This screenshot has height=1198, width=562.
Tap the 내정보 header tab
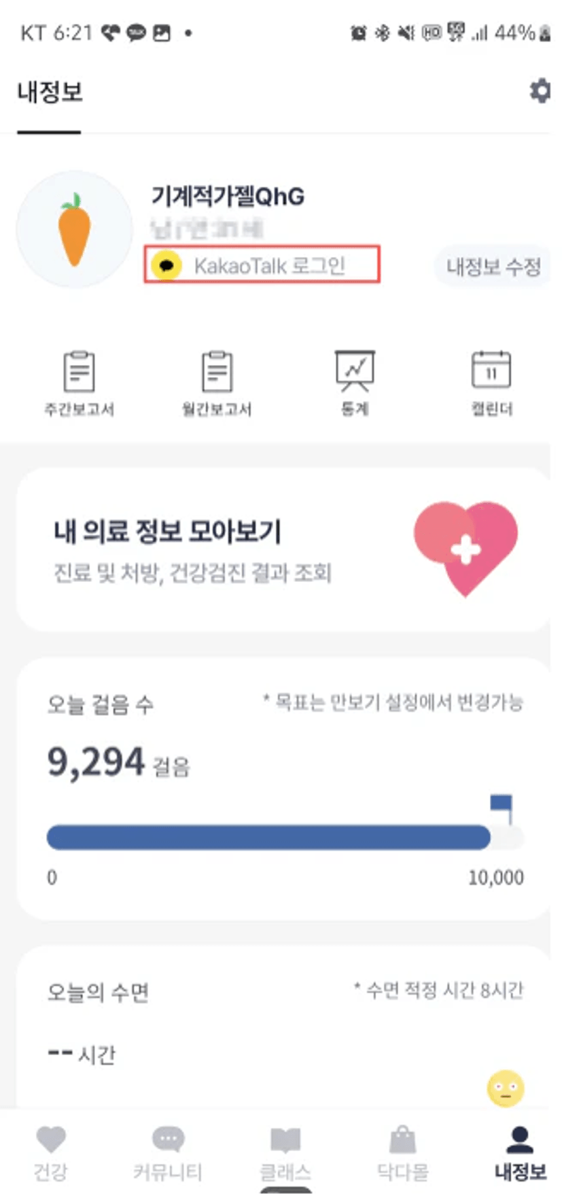pos(50,92)
